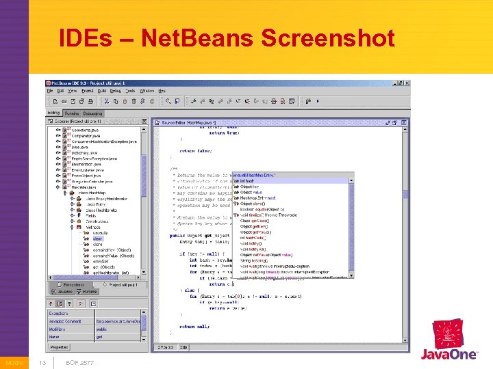
Task: Click the class HashMap icon
Action: tap(72, 193)
